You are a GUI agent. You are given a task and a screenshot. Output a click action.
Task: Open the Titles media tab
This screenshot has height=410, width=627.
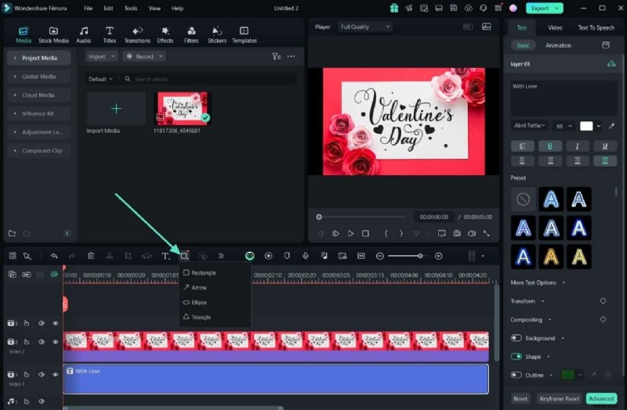[109, 34]
